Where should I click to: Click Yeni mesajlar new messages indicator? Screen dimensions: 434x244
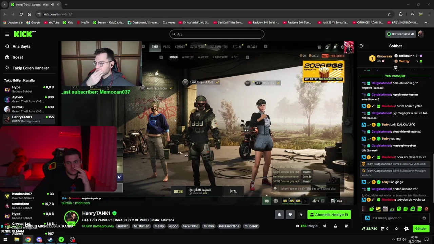point(395,76)
